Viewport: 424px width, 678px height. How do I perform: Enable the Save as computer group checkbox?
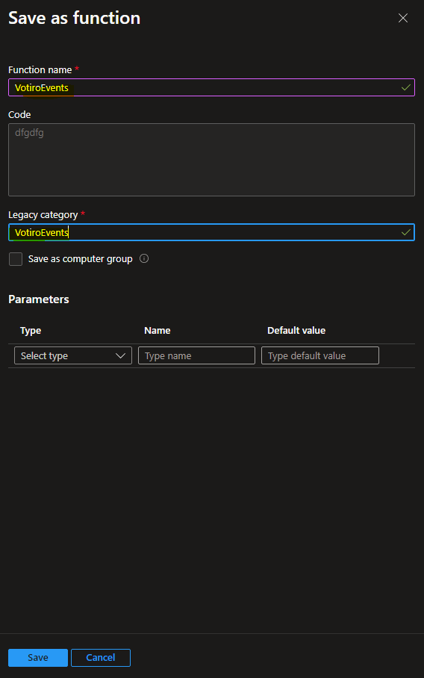coord(16,259)
